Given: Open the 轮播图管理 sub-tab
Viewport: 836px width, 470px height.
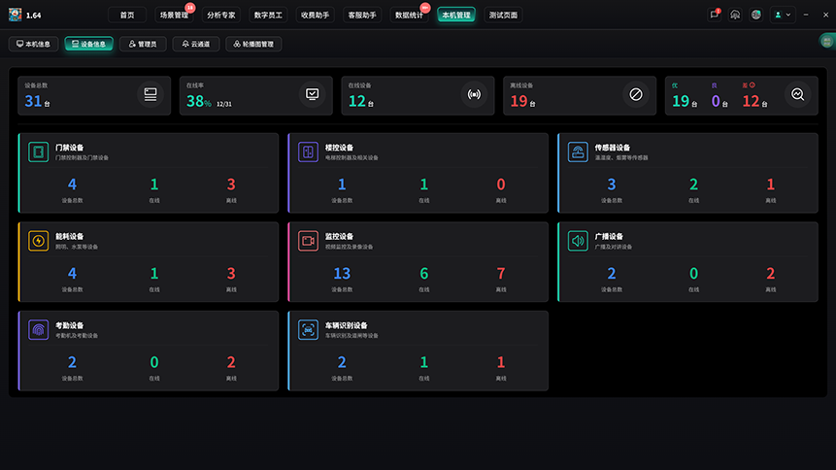Looking at the screenshot, I should click(x=253, y=44).
